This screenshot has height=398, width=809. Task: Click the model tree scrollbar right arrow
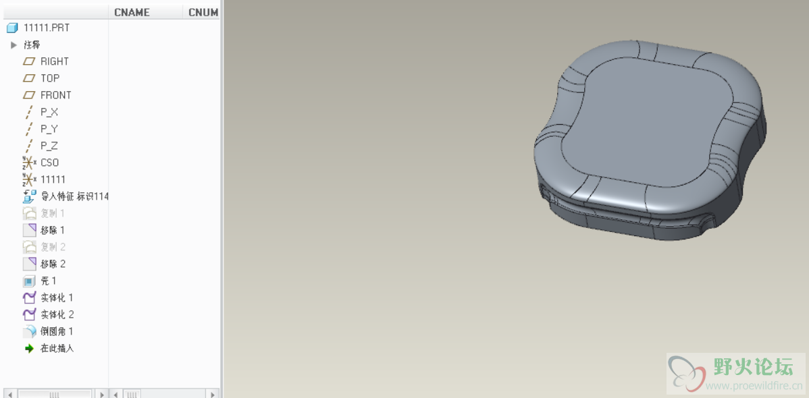pos(102,395)
